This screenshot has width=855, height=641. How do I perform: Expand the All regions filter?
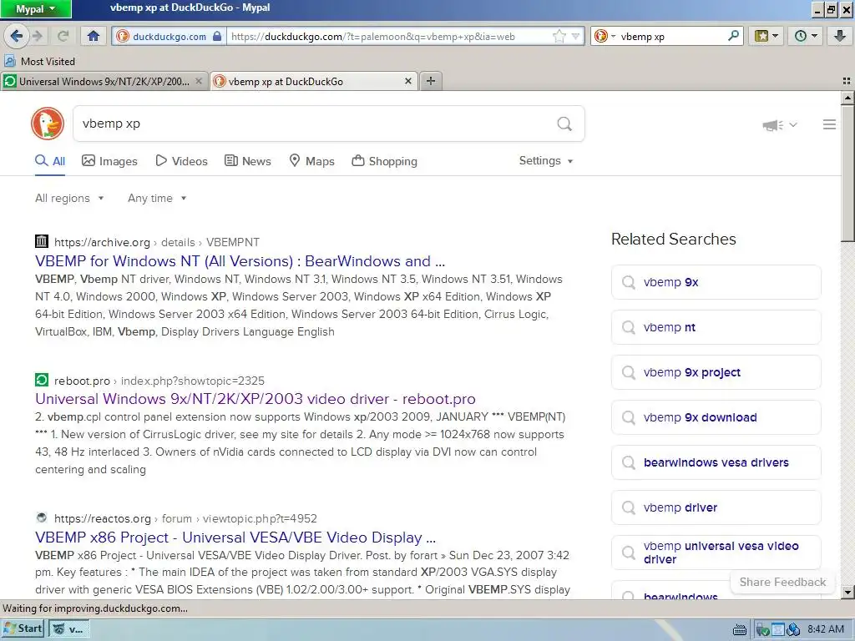coord(69,199)
